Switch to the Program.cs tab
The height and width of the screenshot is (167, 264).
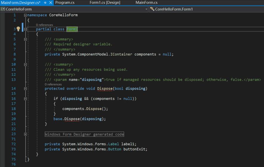[65, 2]
